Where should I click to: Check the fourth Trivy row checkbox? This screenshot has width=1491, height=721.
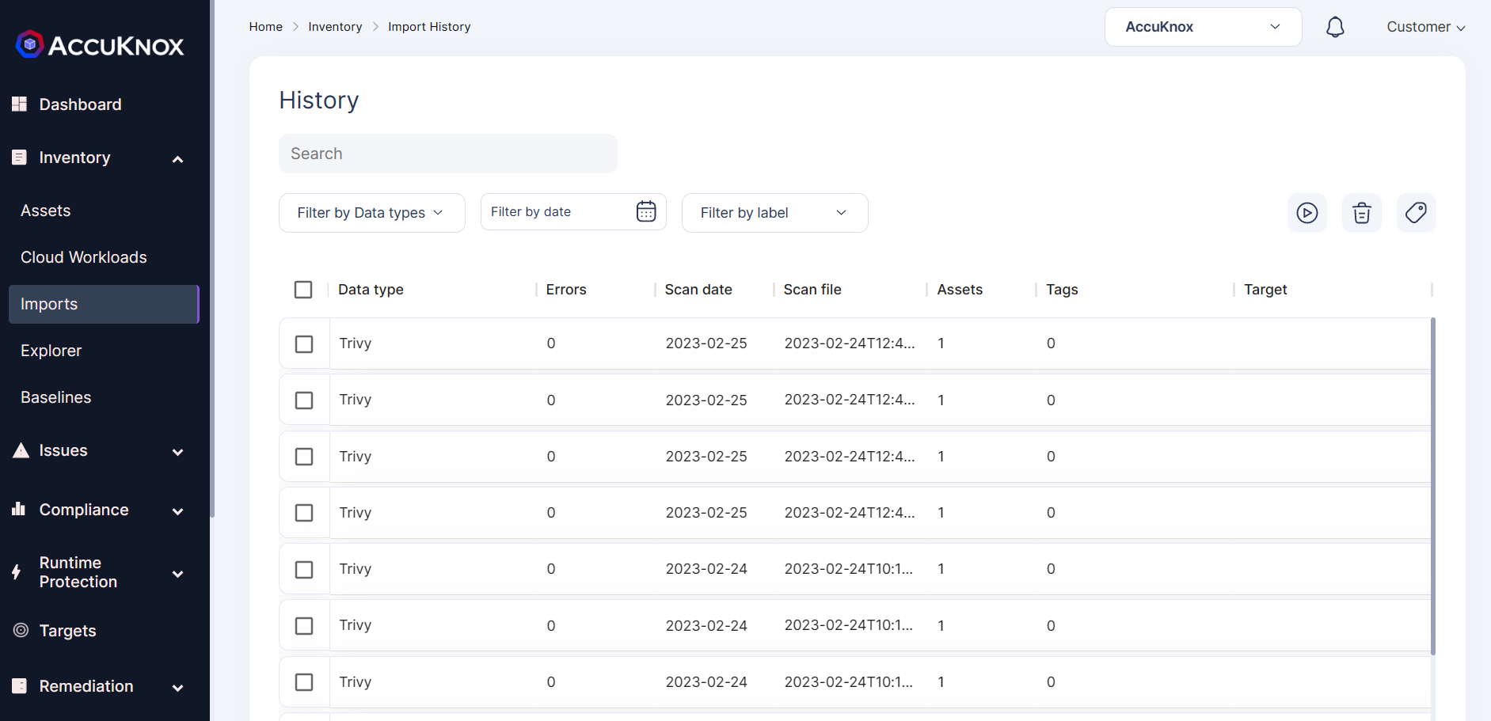(304, 513)
